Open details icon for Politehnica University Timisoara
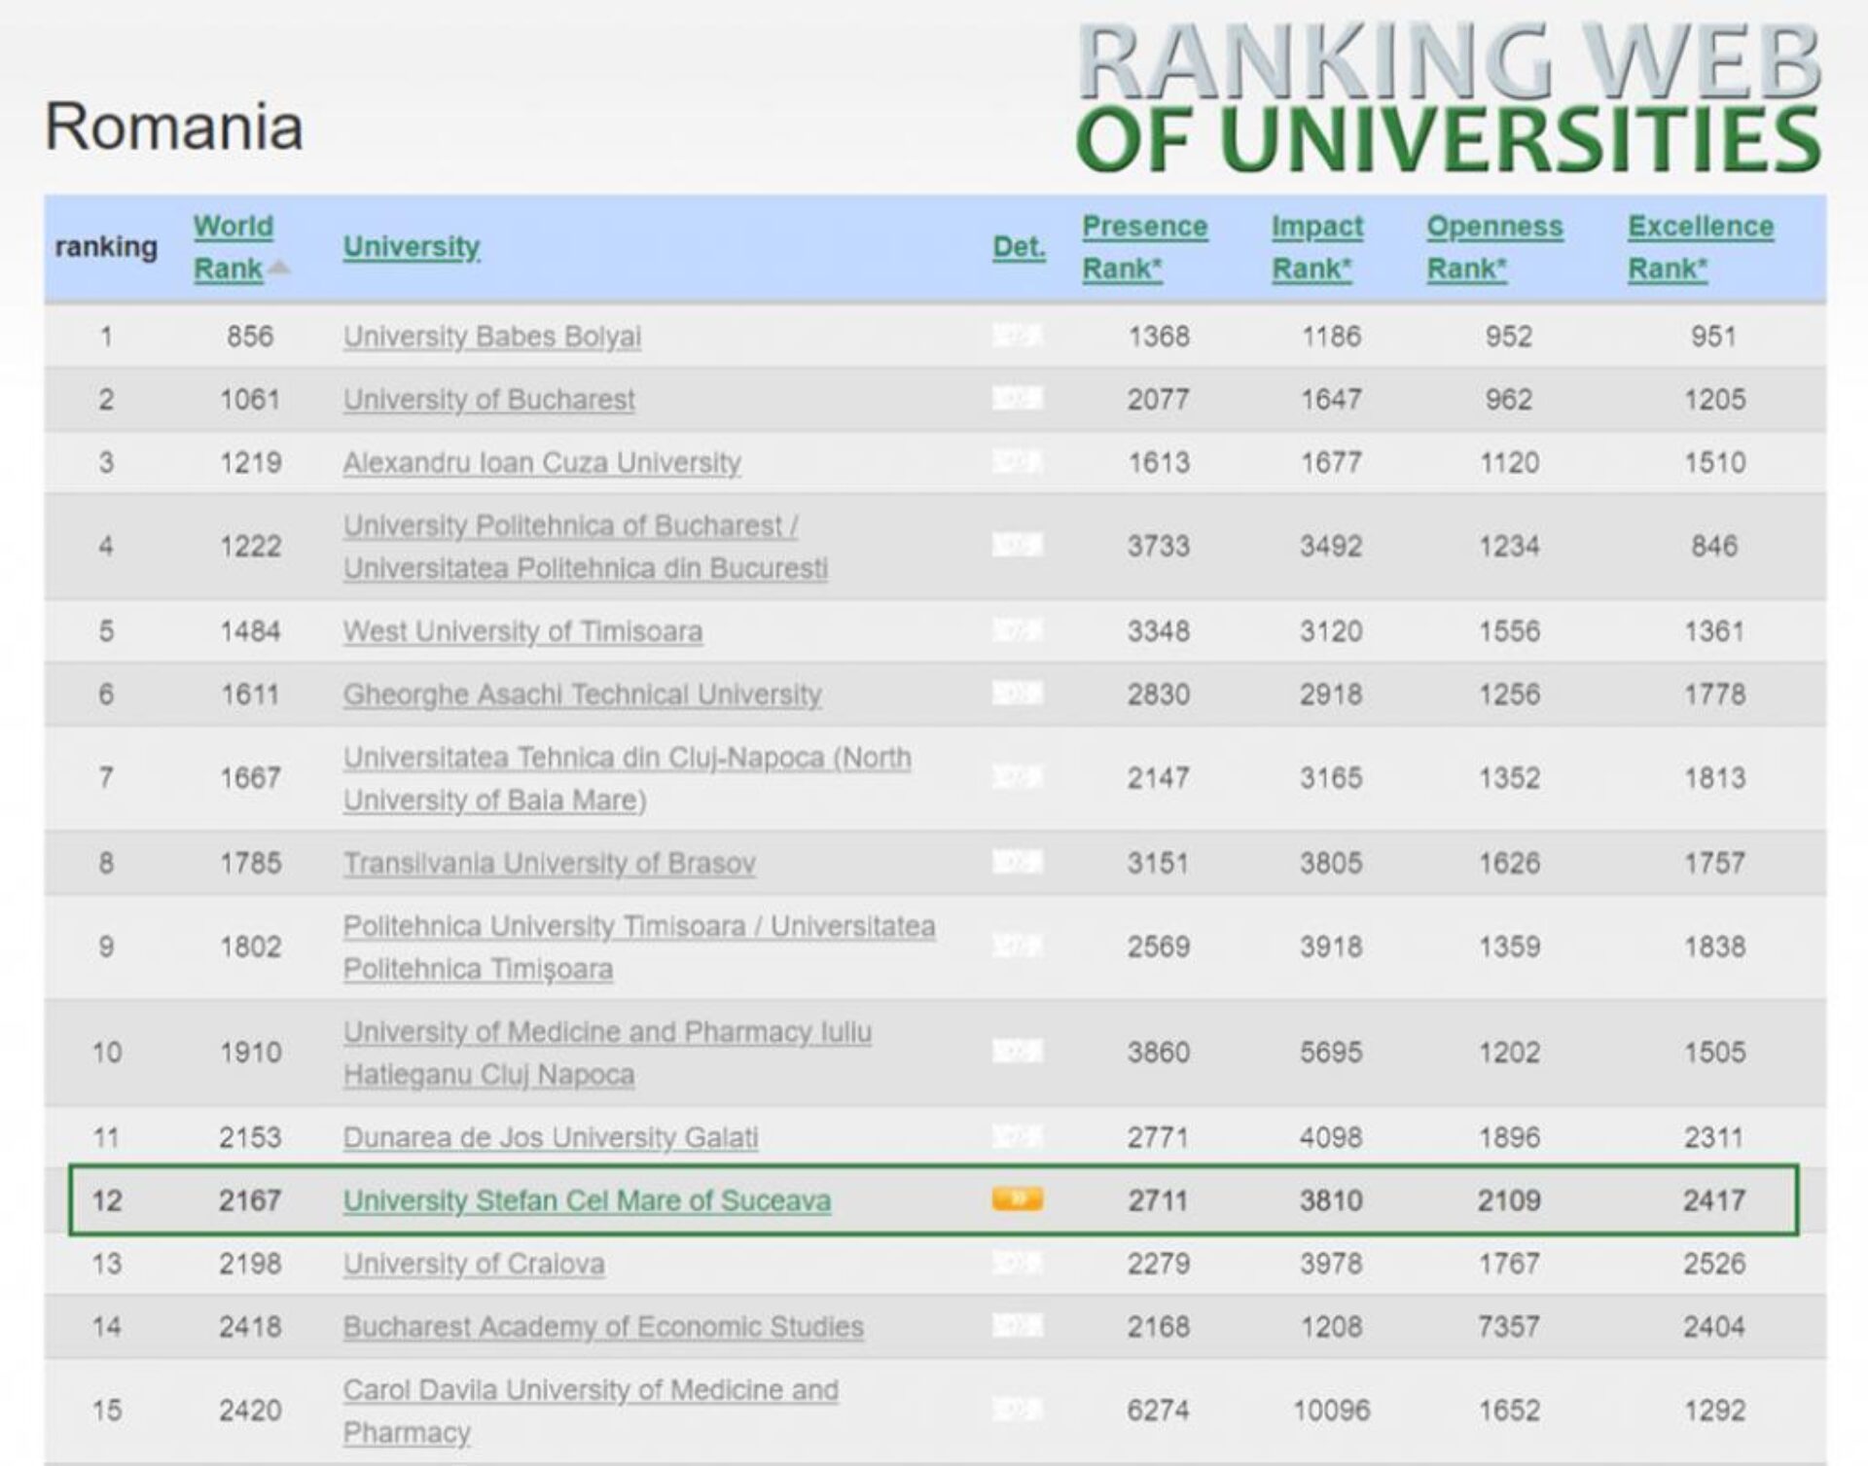Viewport: 1868px width, 1466px height. click(x=1017, y=946)
